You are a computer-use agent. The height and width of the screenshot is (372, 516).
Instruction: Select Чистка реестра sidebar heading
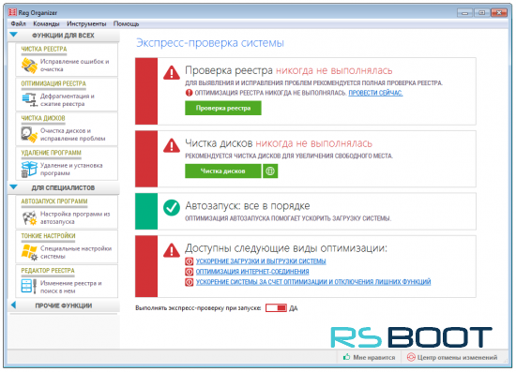point(44,49)
